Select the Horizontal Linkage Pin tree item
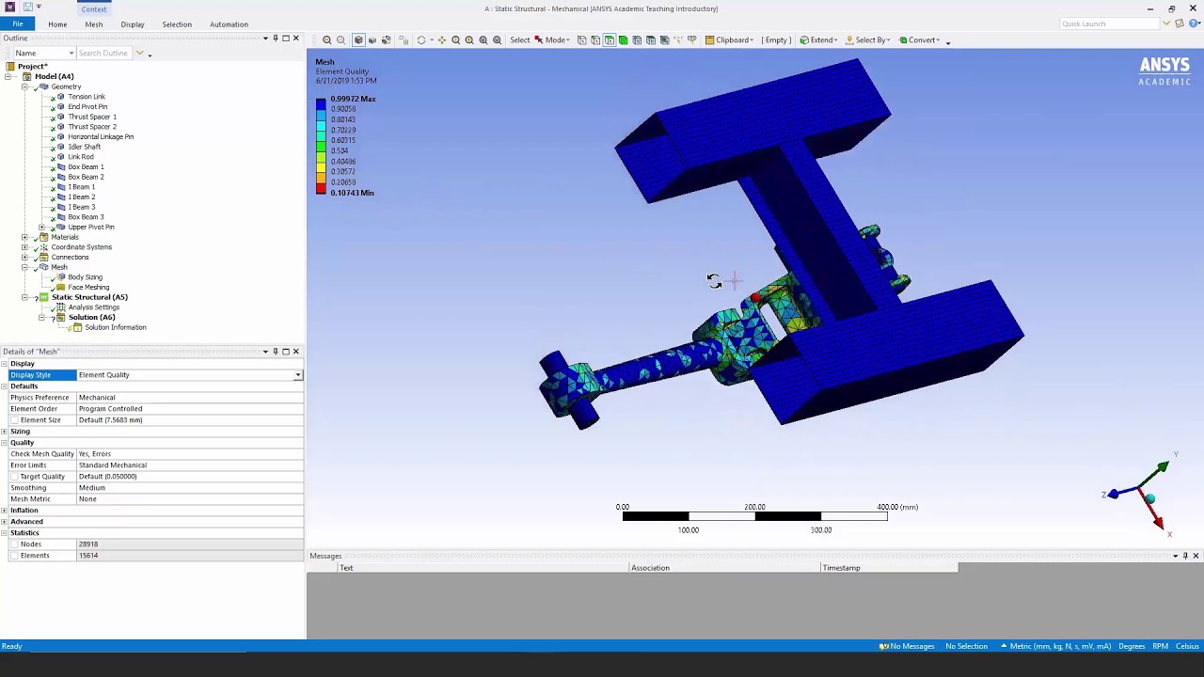 point(101,137)
